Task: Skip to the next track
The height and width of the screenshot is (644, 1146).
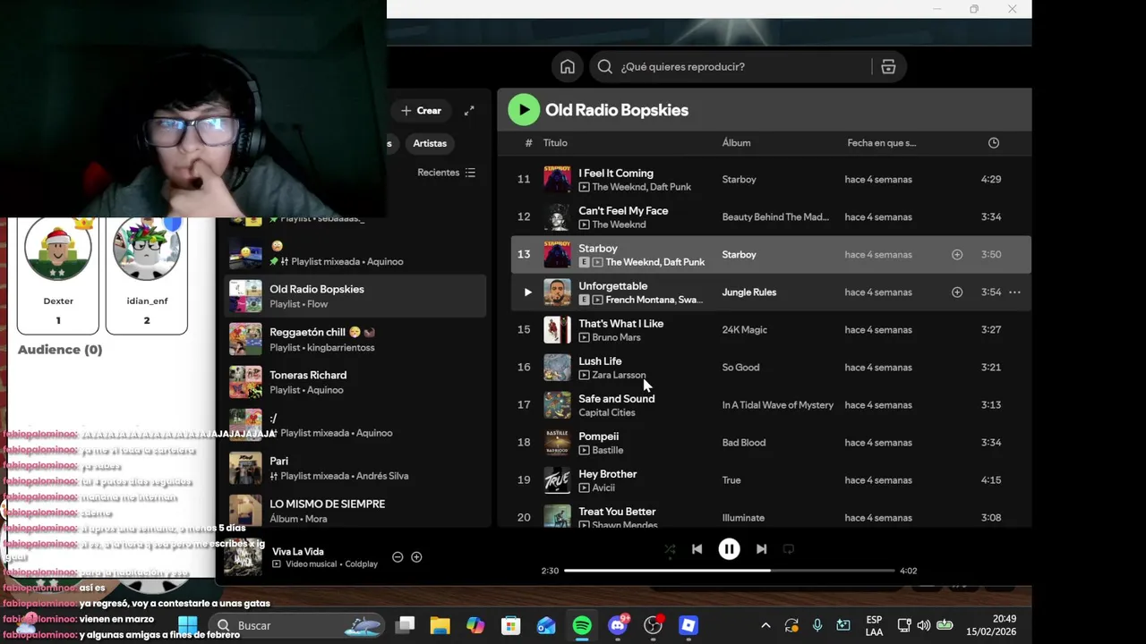Action: click(761, 549)
